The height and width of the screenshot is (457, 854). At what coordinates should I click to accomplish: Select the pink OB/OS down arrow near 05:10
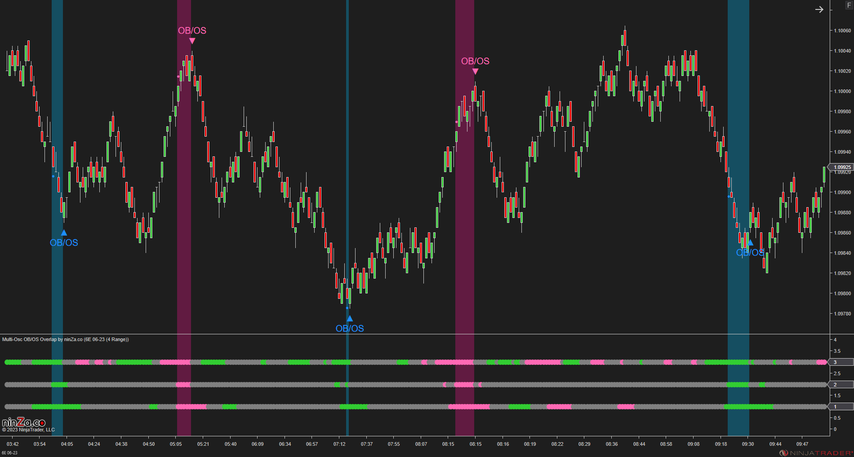[x=192, y=41]
